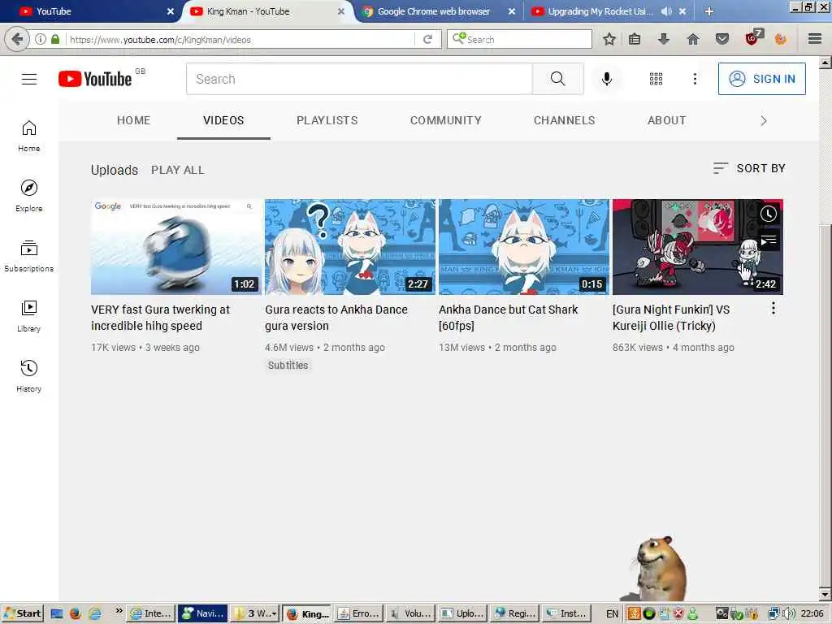
Task: Click YouTube search magnifier button
Action: (557, 79)
